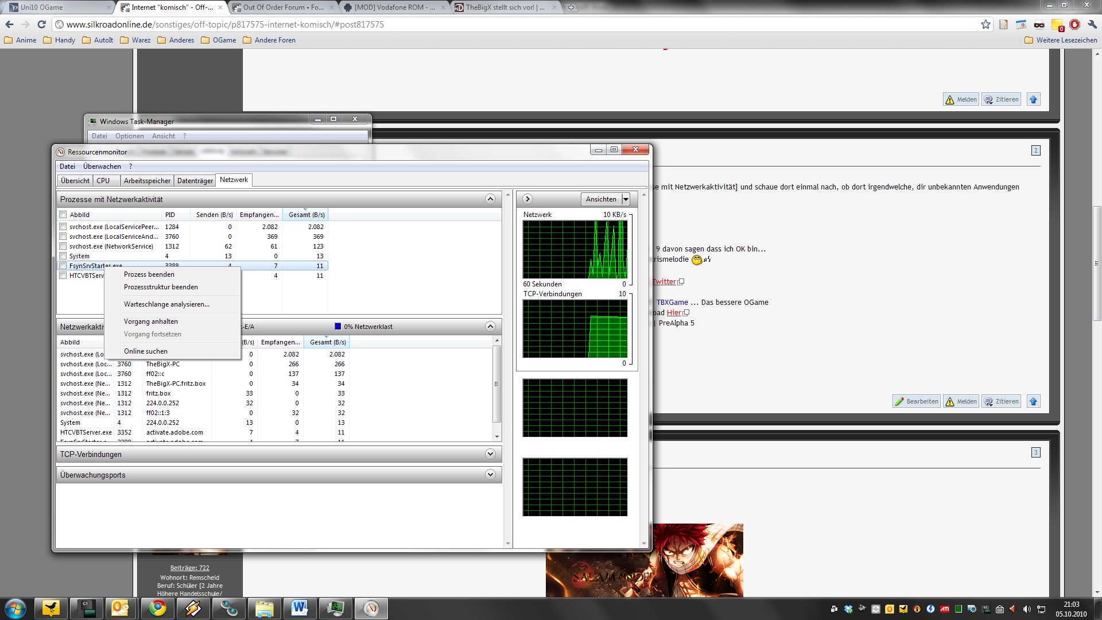1102x620 pixels.
Task: Check the svchost.exe (NetworkService) checkbox
Action: [x=63, y=246]
